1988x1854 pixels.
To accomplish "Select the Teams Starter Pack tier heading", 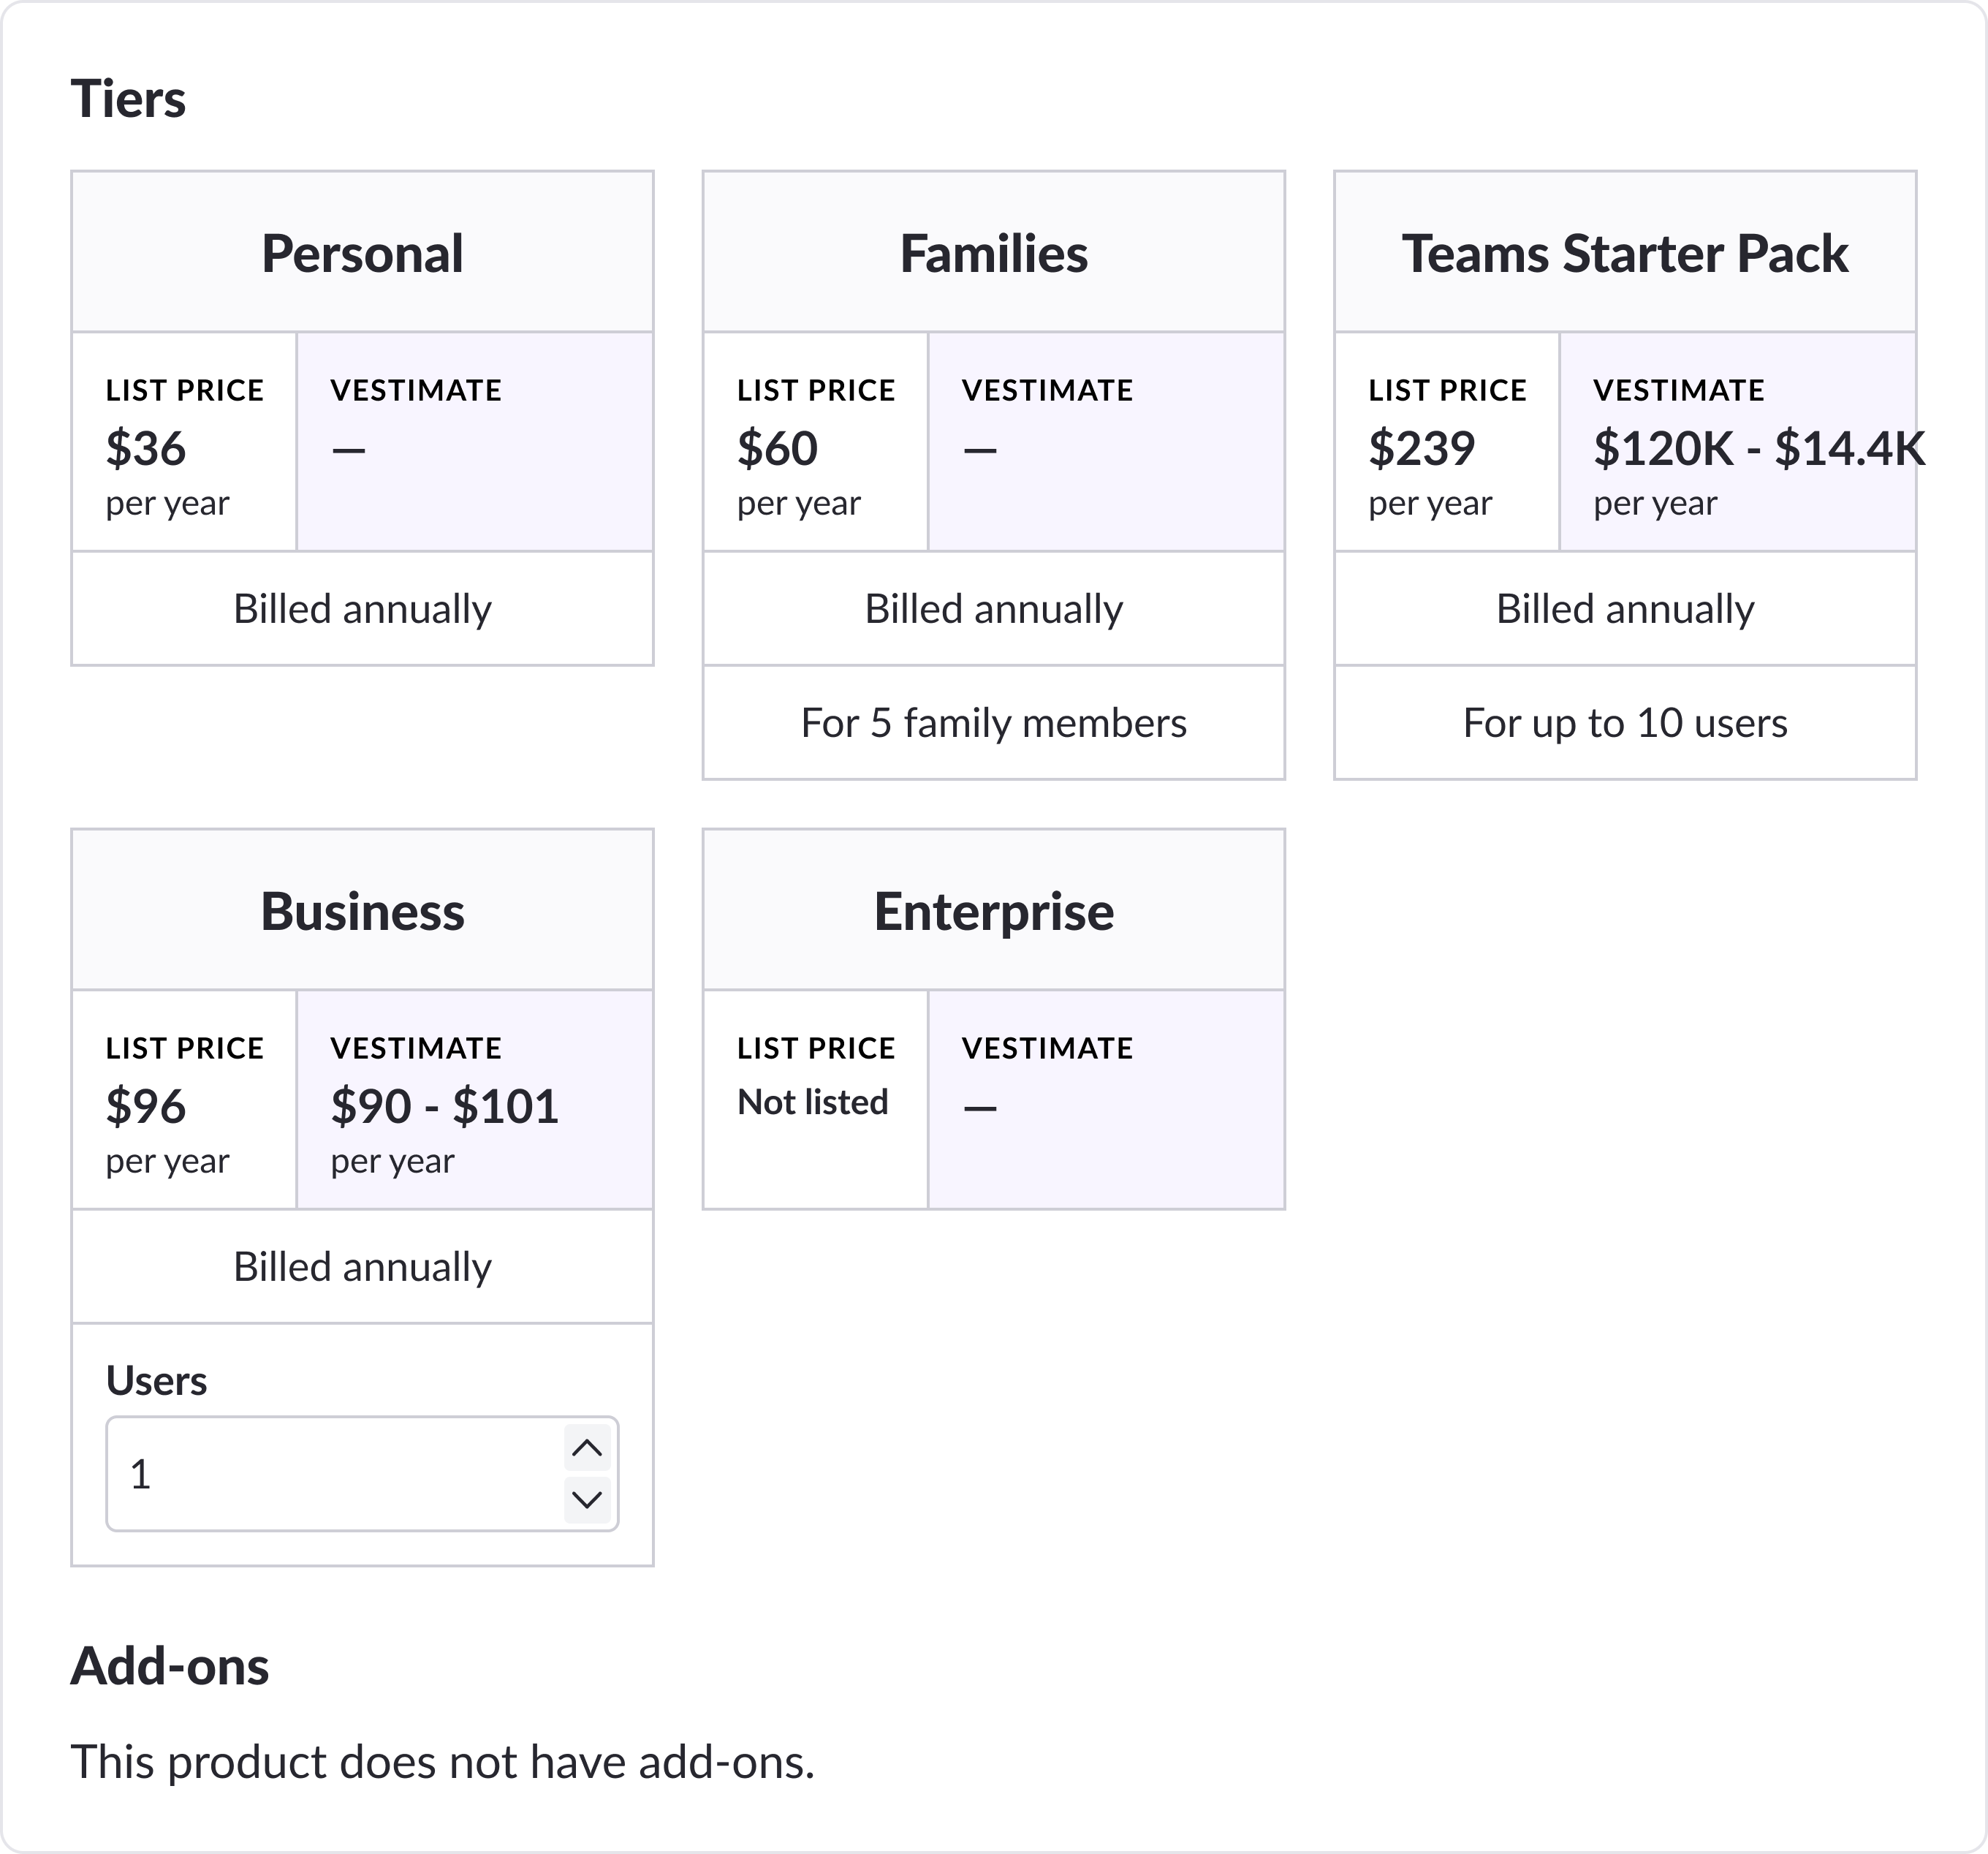I will pos(1624,253).
